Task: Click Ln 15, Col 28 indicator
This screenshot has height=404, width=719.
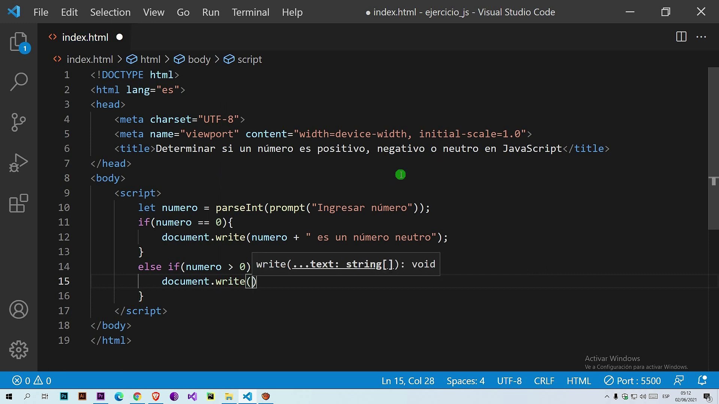Action: point(408,381)
